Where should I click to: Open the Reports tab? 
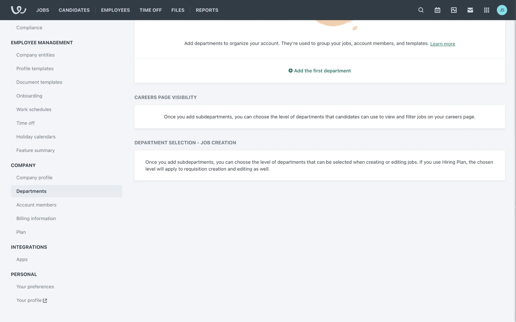pos(207,10)
